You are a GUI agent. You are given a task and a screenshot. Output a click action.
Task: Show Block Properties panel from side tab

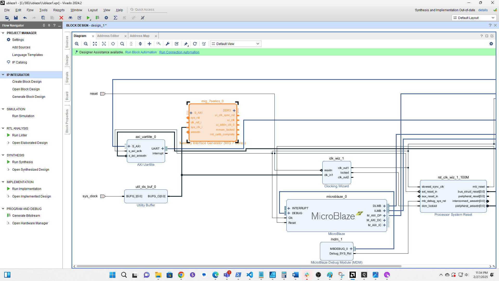pos(67,120)
